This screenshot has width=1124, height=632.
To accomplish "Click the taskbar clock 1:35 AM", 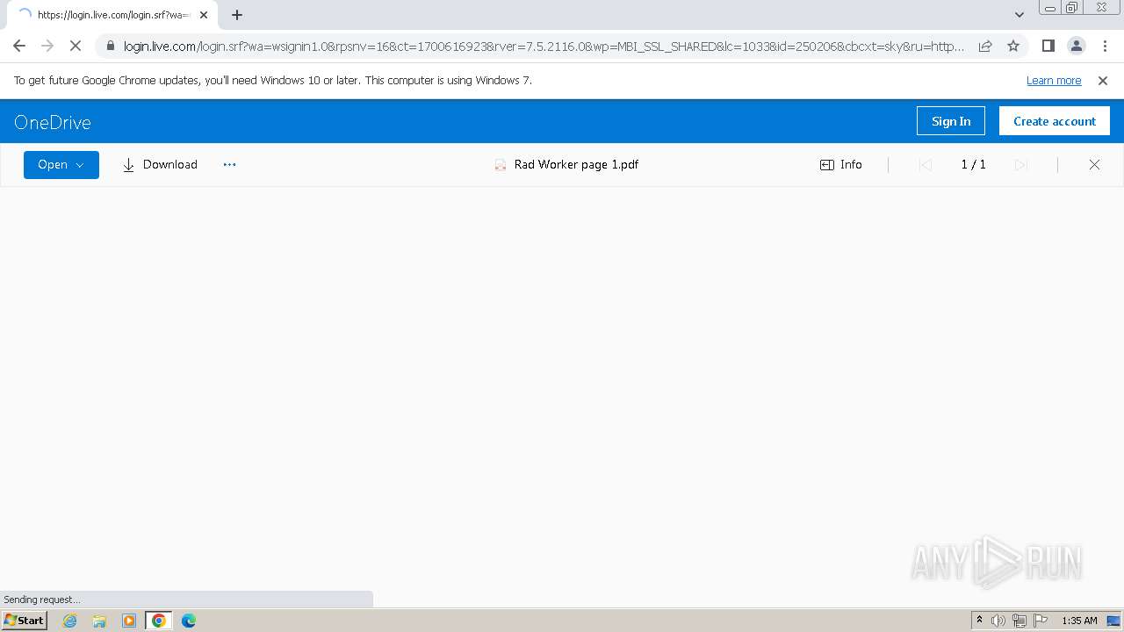I will [x=1079, y=621].
